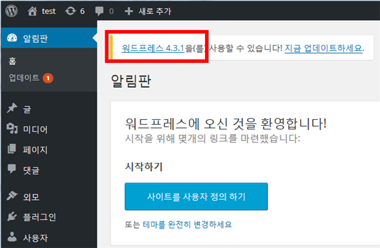This screenshot has height=248, width=380.
Task: Click the user icon next to 사용자
Action: click(x=12, y=237)
